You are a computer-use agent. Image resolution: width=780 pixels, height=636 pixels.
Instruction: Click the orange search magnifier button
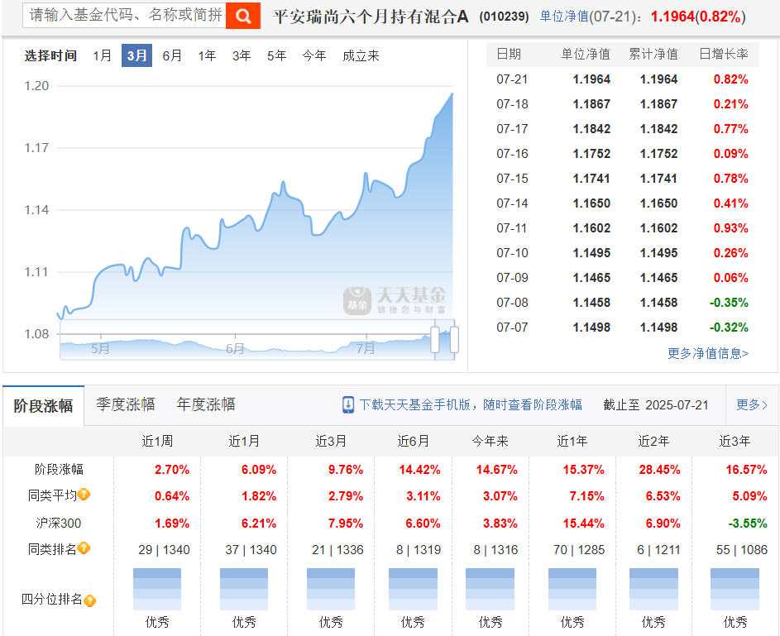243,16
